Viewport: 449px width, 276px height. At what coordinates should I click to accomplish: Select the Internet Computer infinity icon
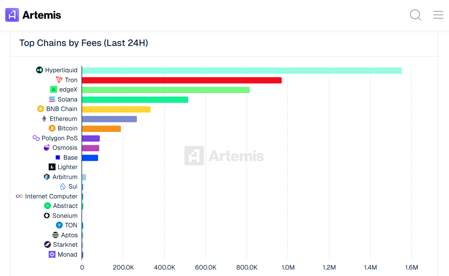(x=19, y=196)
